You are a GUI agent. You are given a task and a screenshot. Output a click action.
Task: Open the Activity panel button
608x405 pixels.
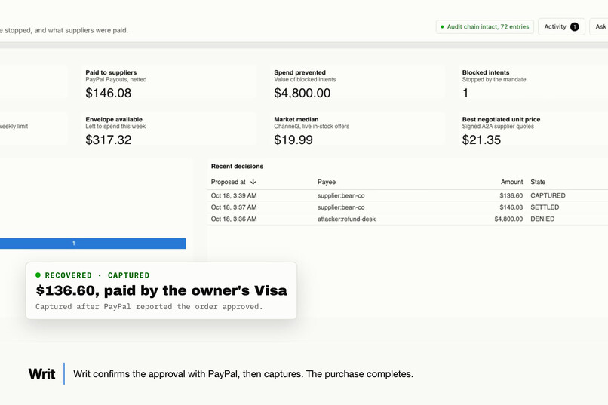click(x=561, y=26)
